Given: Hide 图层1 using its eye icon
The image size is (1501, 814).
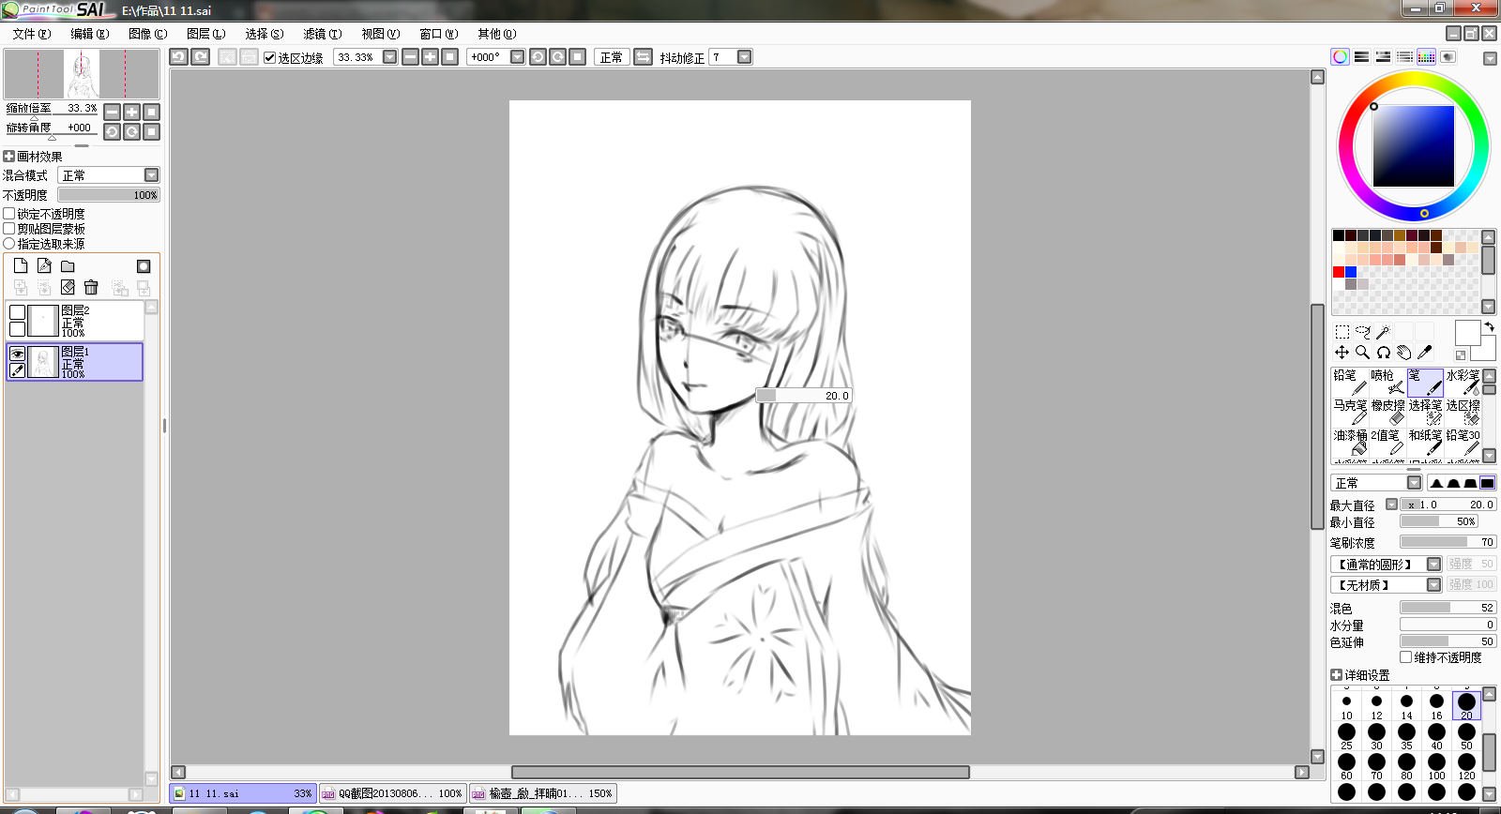Looking at the screenshot, I should [x=17, y=354].
